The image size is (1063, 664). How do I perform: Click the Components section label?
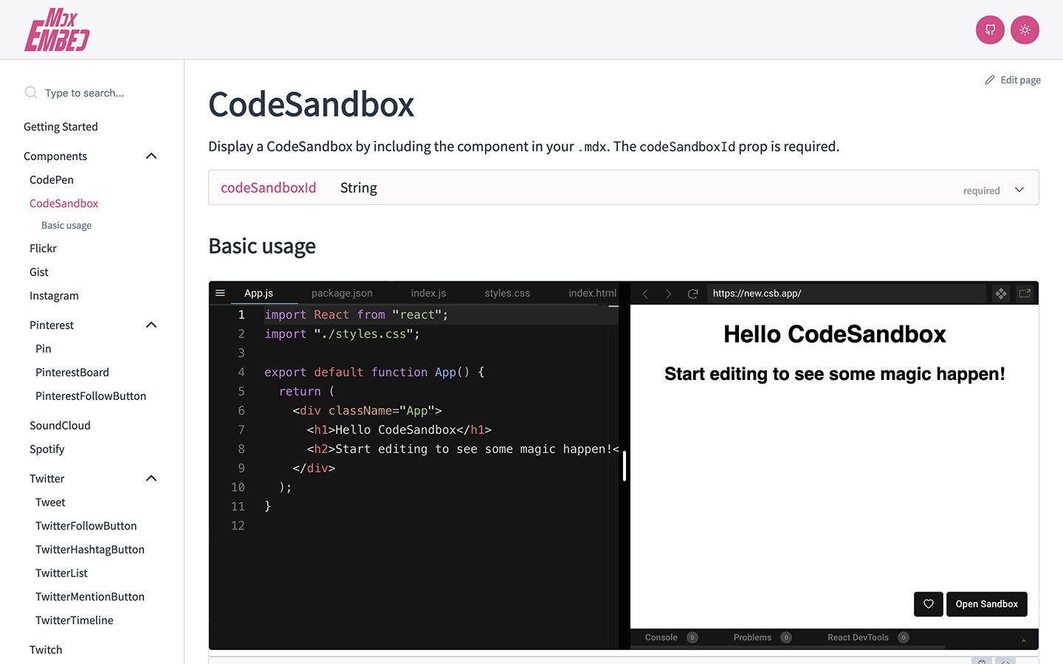pyautogui.click(x=55, y=156)
